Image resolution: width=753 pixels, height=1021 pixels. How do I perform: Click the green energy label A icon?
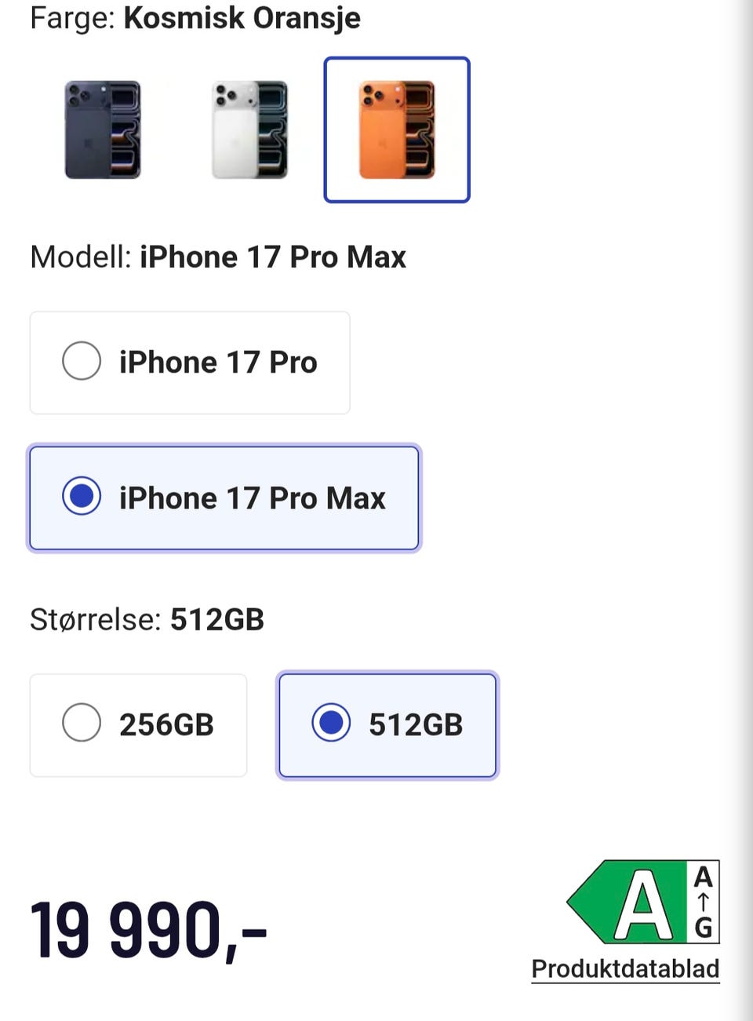coord(627,902)
